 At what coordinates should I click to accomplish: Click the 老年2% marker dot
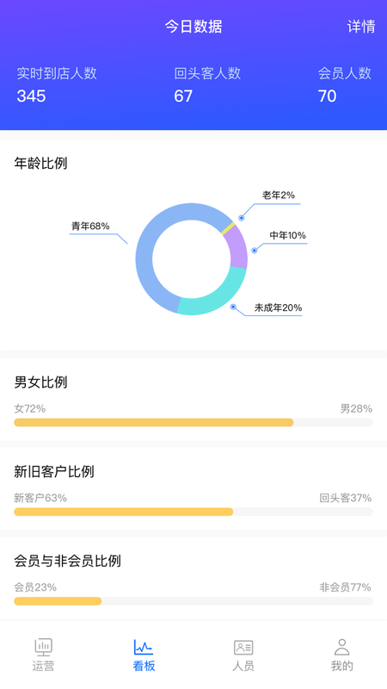tap(242, 218)
